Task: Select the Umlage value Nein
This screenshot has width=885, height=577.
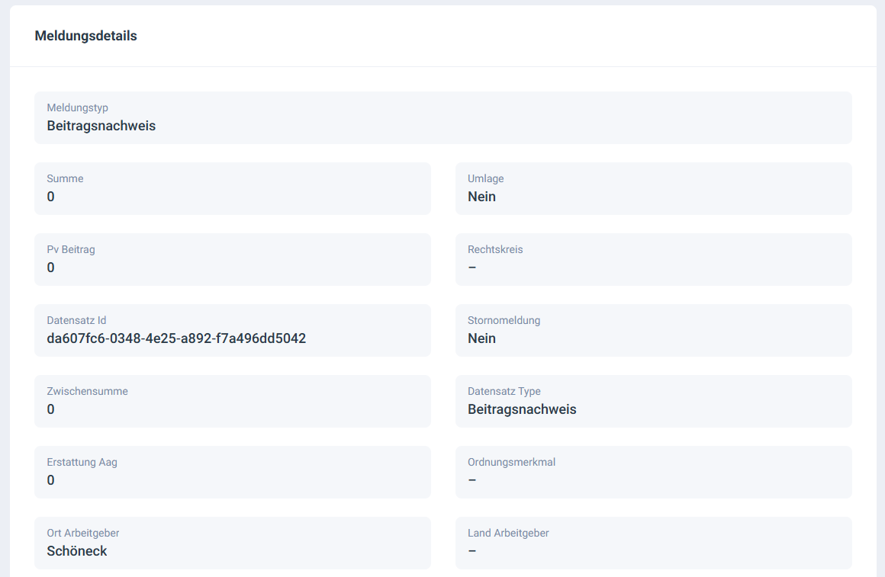Action: 481,197
